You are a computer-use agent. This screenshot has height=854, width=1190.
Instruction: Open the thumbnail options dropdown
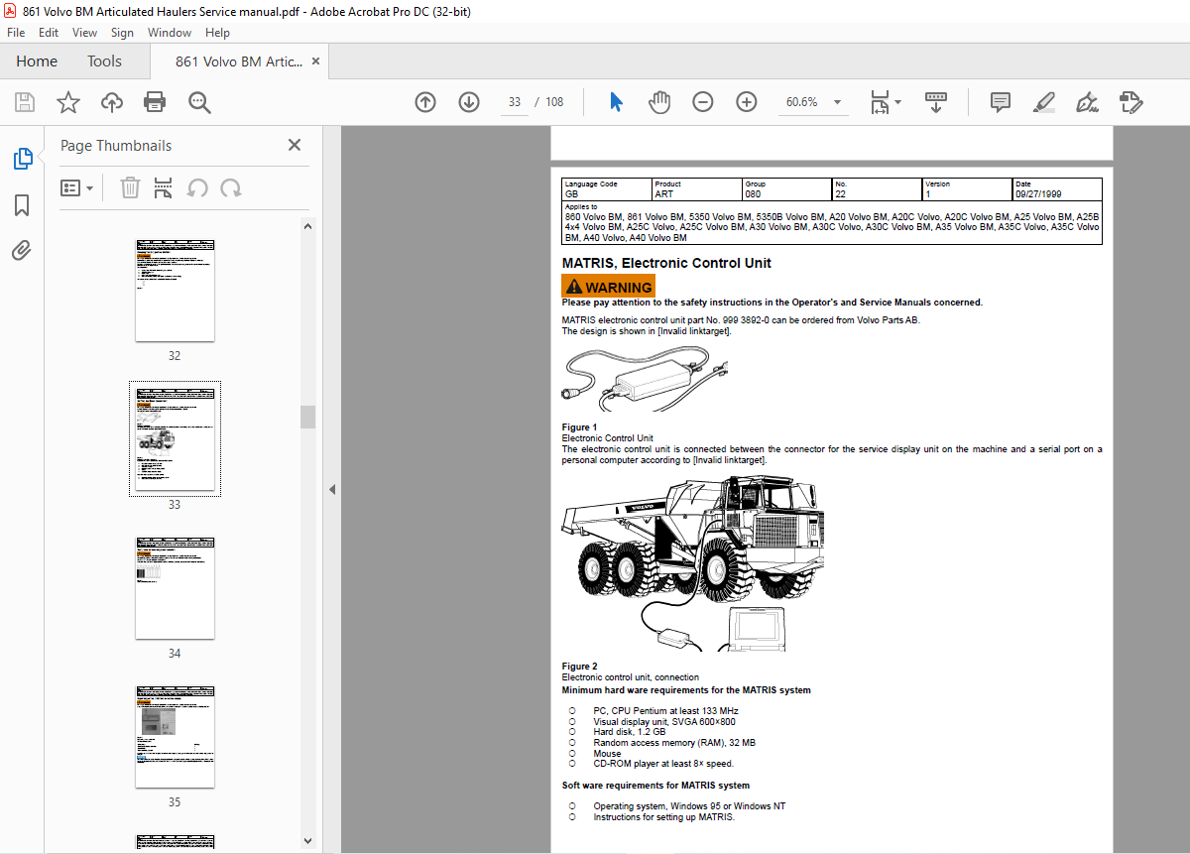76,187
